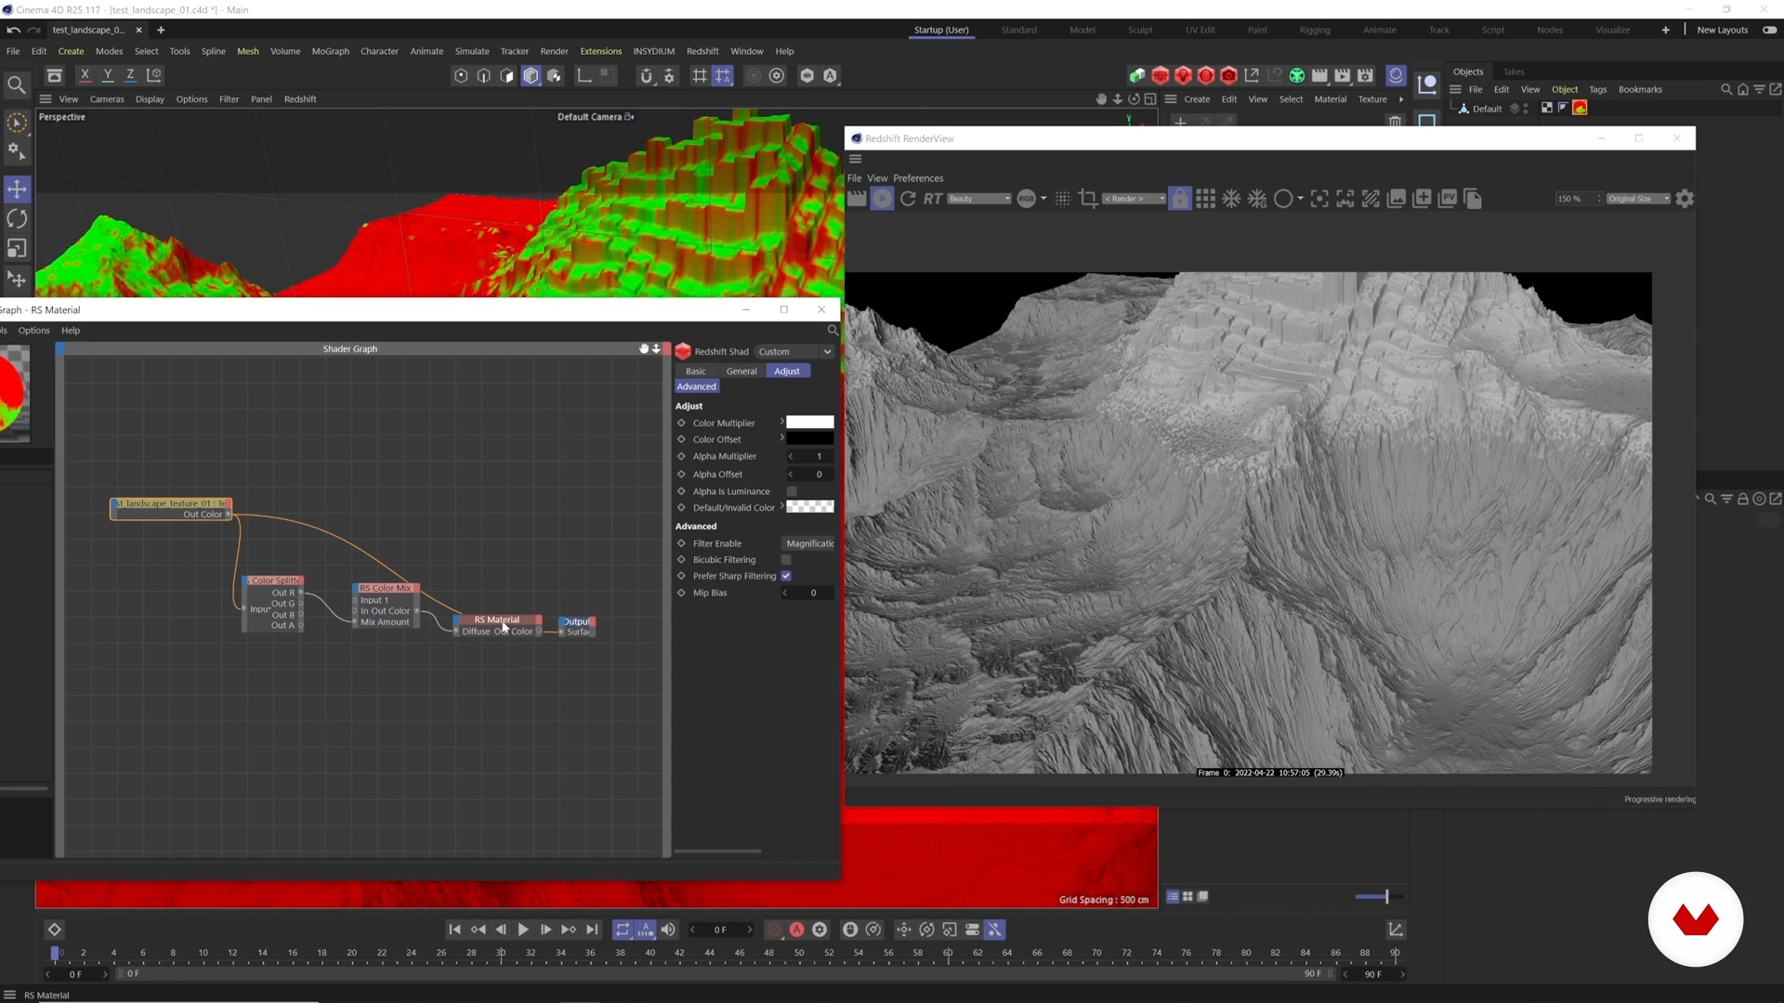
Task: Switch to the Sculpt layout tab
Action: (x=1140, y=30)
